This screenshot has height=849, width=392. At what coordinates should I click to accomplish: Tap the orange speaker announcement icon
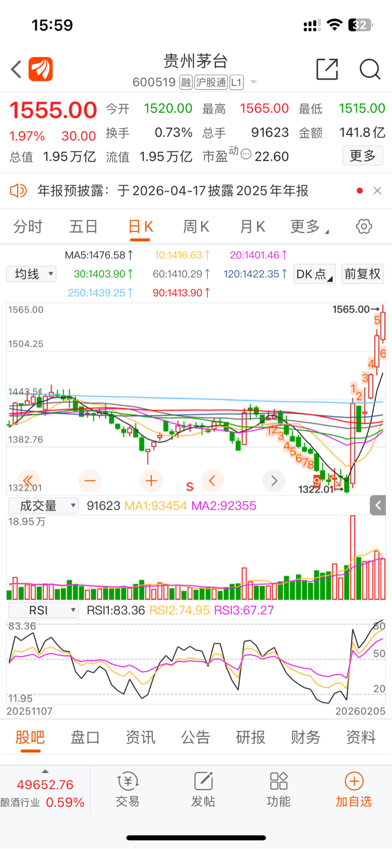click(x=18, y=191)
